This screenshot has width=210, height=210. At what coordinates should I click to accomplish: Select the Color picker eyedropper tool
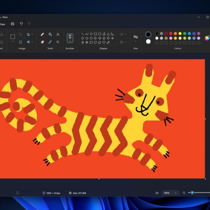(50, 42)
